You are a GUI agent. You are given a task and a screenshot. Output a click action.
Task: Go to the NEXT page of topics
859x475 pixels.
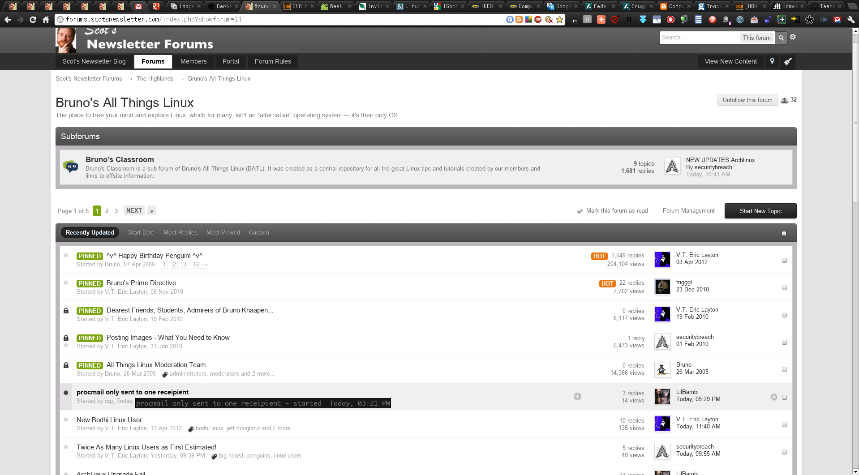pyautogui.click(x=134, y=211)
